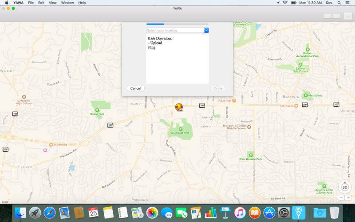
Task: Open Pages document icon in dock
Action: [x=196, y=213]
